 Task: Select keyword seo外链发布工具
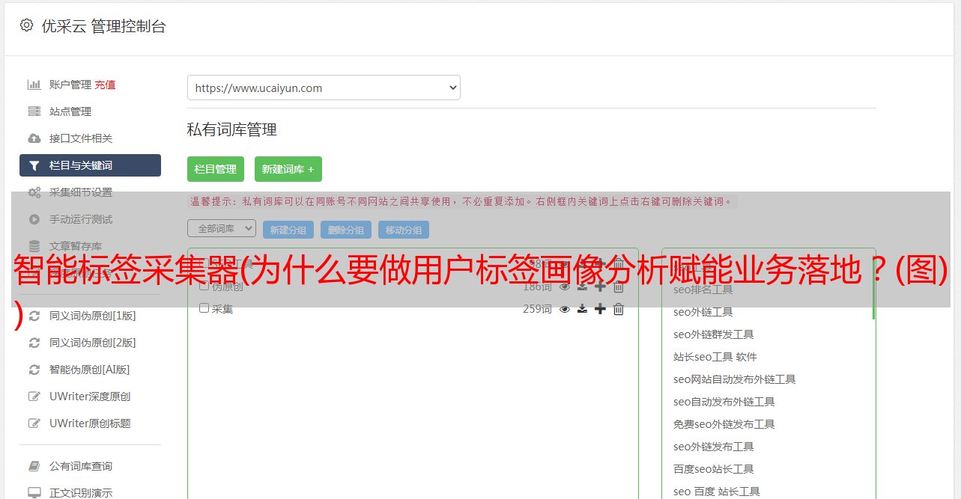[x=713, y=447]
